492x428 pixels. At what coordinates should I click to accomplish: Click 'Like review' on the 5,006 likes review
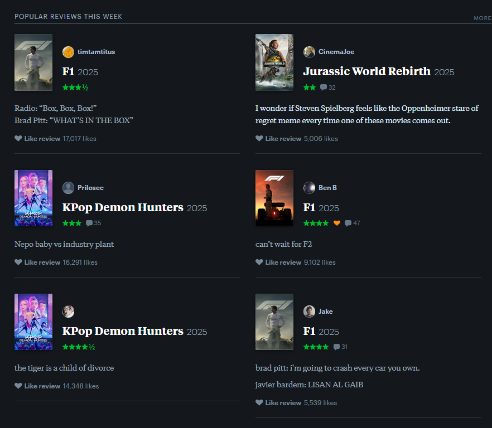tap(283, 139)
